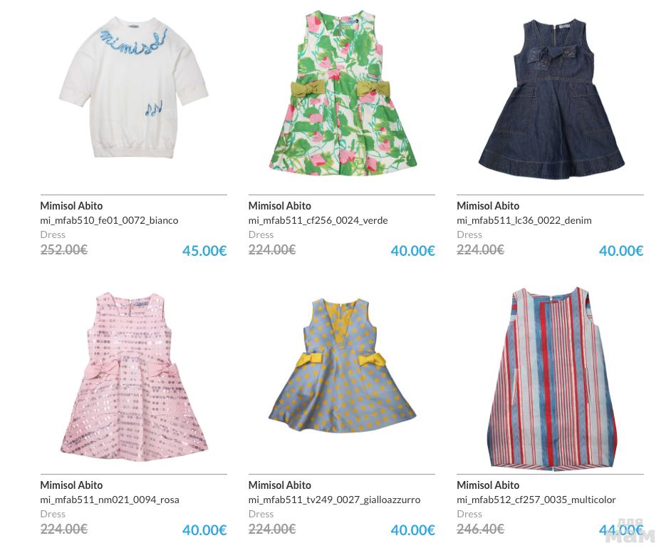Click the mi_mfab510_fe01_0072_bianco product code
The width and height of the screenshot is (666, 553).
pyautogui.click(x=109, y=220)
